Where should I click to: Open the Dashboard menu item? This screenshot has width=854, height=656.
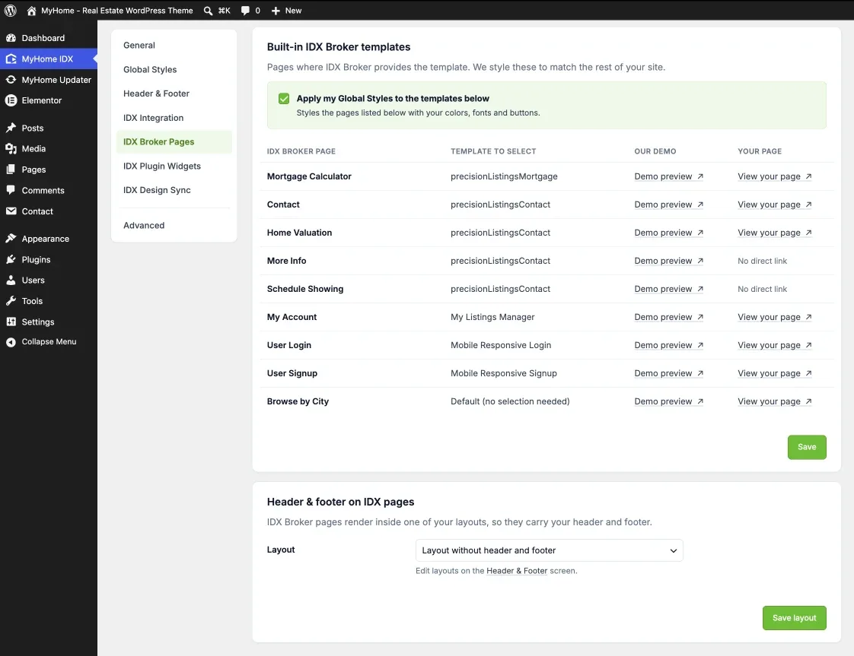(49, 38)
